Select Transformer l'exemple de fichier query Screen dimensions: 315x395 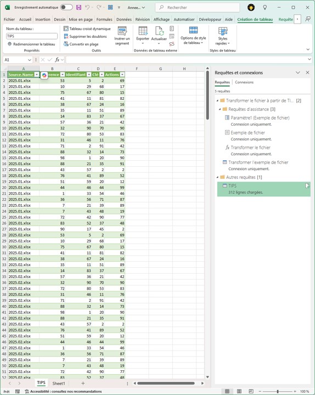[258, 162]
